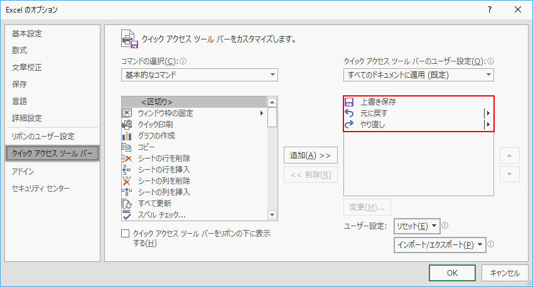The image size is (533, 287).
Task: Select スペル チェック... command text
Action: click(162, 215)
